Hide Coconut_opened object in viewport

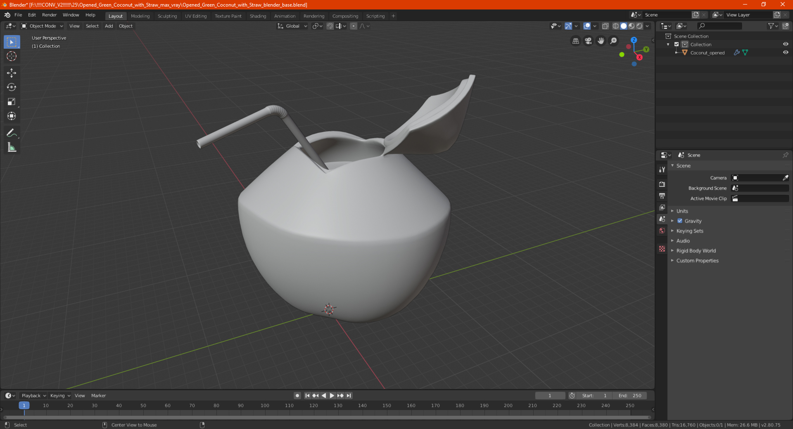coord(785,52)
